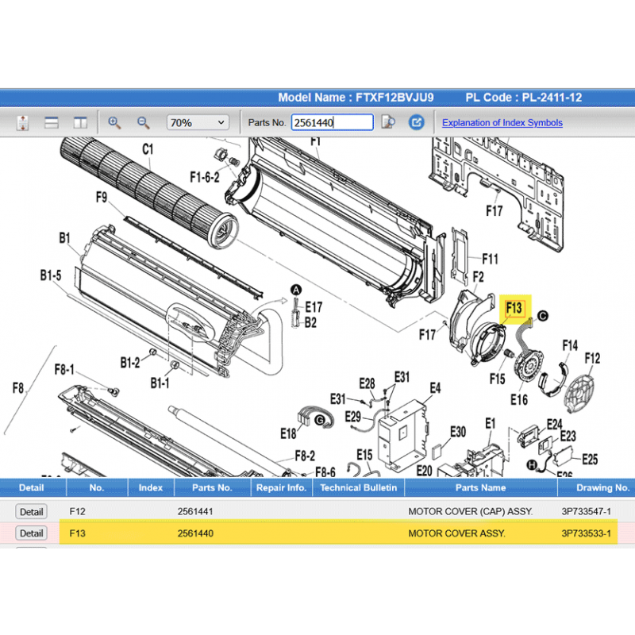635x635 pixels.
Task: Open the 70% zoom level dropdown
Action: tap(197, 122)
